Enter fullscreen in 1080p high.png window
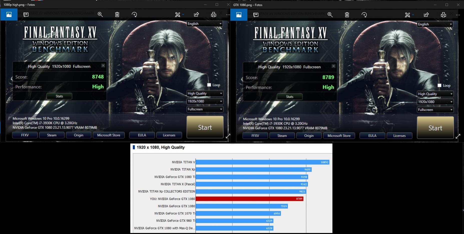This screenshot has height=234, width=464. pyautogui.click(x=228, y=136)
